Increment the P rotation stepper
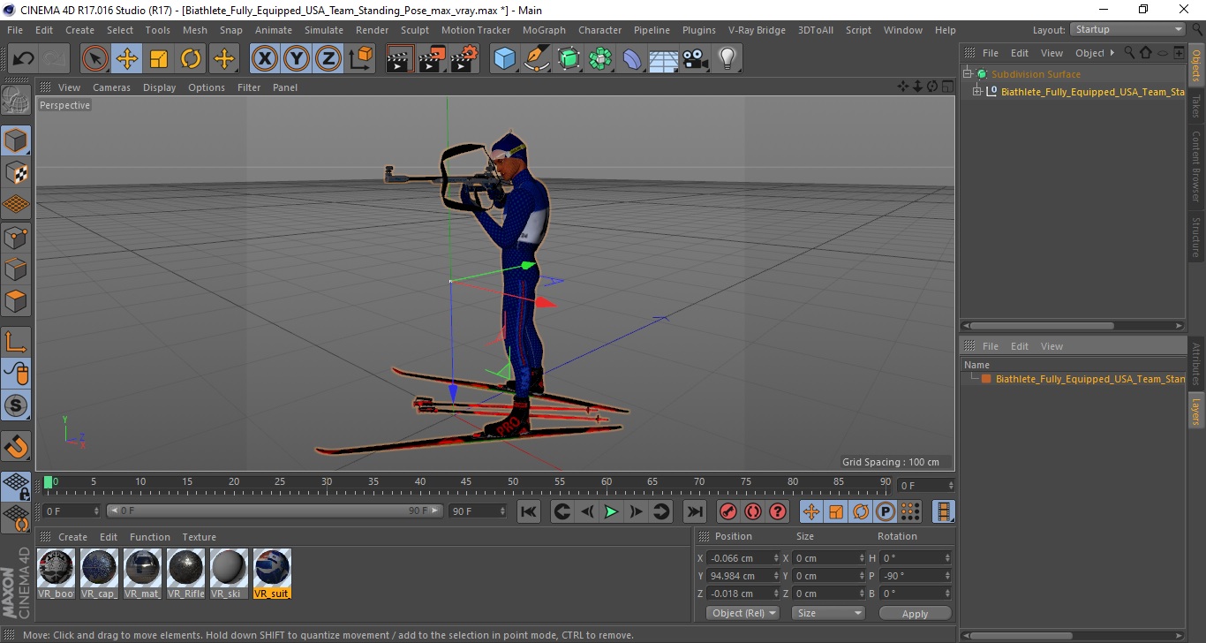 click(947, 572)
